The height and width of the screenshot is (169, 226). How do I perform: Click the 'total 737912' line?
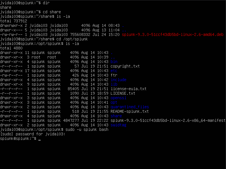click(14, 21)
